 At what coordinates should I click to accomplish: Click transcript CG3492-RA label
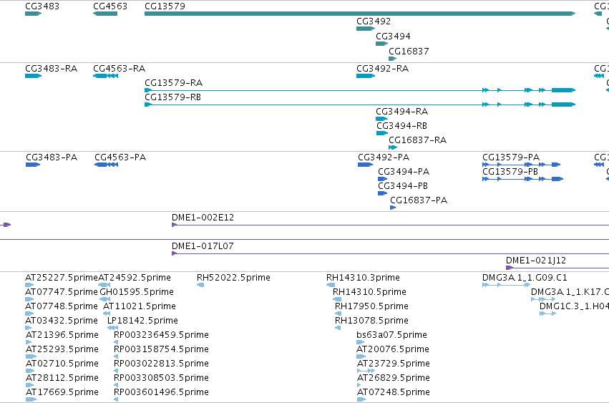tap(382, 69)
